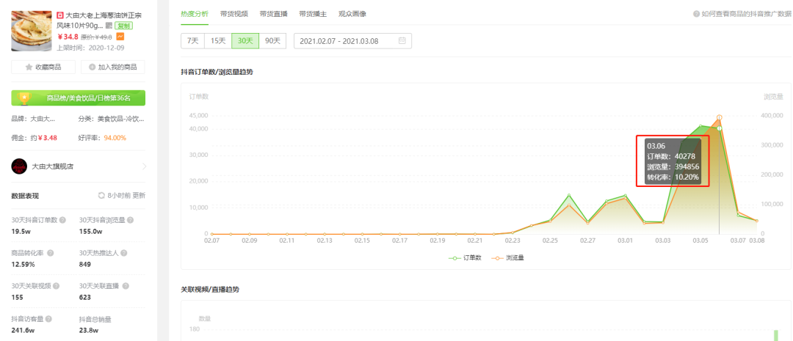Screen dimensions: 793x341
Task: Click help icon beside 30天热推达人
Action: pyautogui.click(x=124, y=253)
